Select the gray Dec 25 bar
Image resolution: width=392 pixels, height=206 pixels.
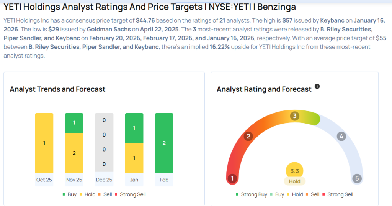tap(104, 143)
